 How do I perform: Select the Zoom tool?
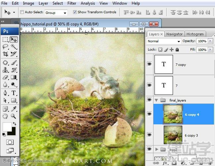(14, 116)
